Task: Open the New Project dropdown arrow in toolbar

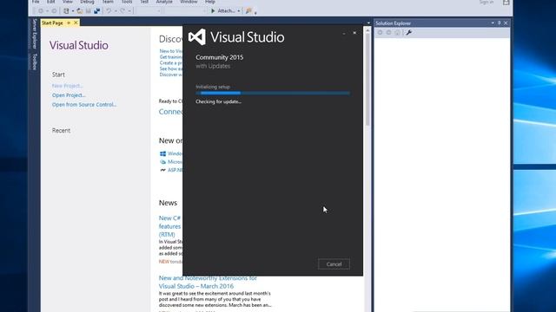Action: tap(73, 11)
